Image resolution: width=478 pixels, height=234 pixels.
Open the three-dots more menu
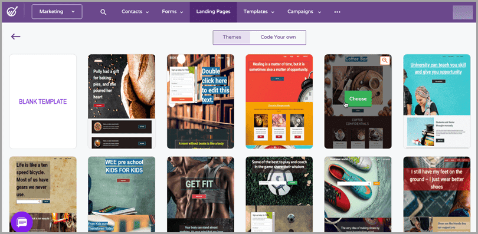click(337, 12)
